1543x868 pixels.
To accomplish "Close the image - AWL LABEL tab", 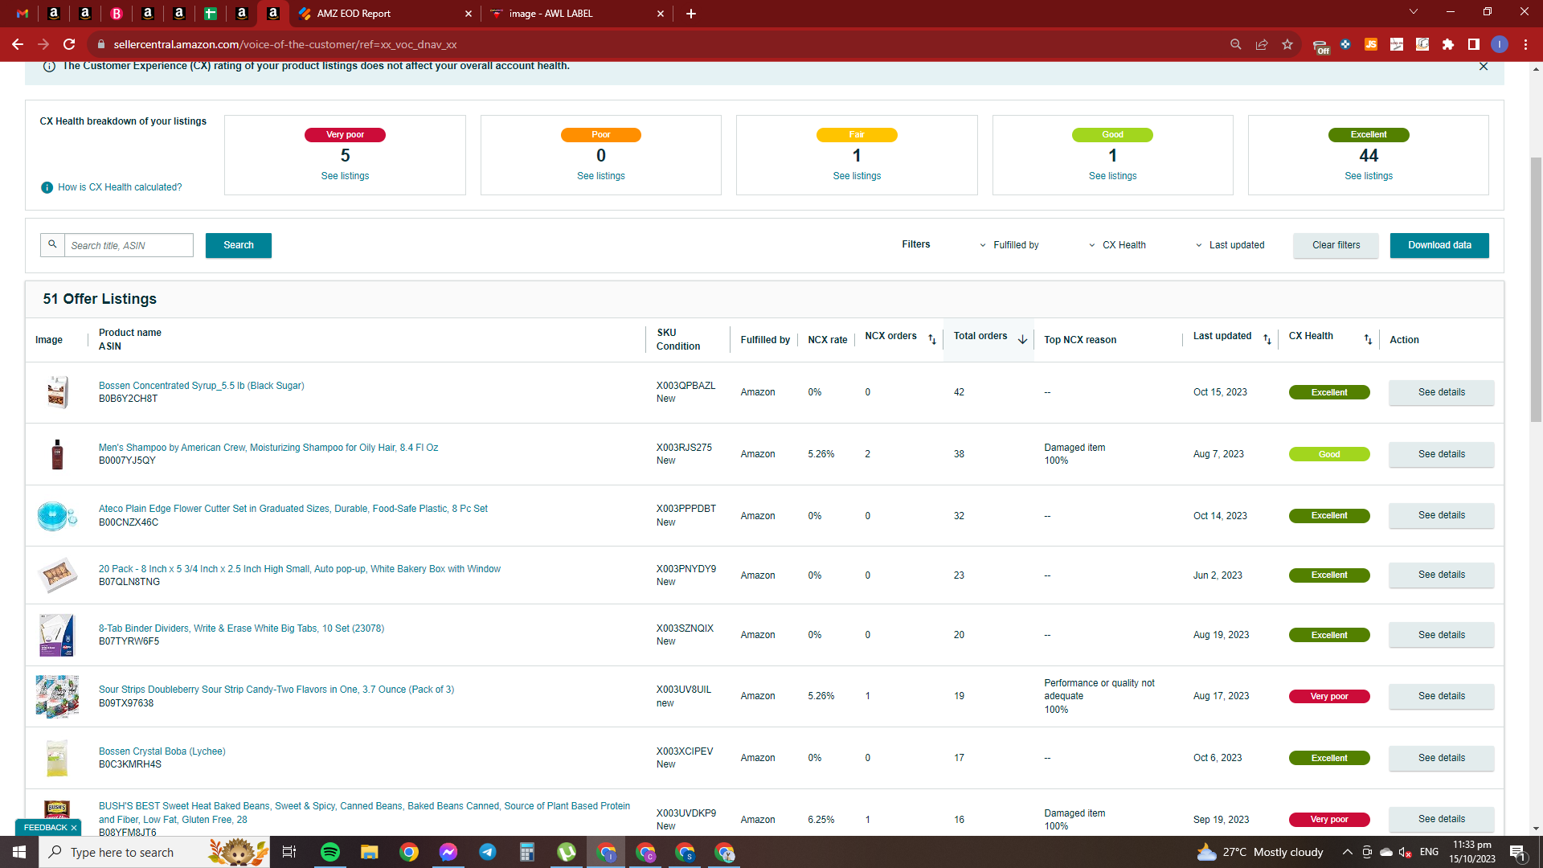I will (661, 14).
